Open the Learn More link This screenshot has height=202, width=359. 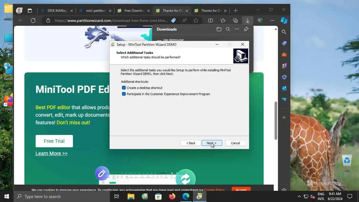pyautogui.click(x=51, y=153)
